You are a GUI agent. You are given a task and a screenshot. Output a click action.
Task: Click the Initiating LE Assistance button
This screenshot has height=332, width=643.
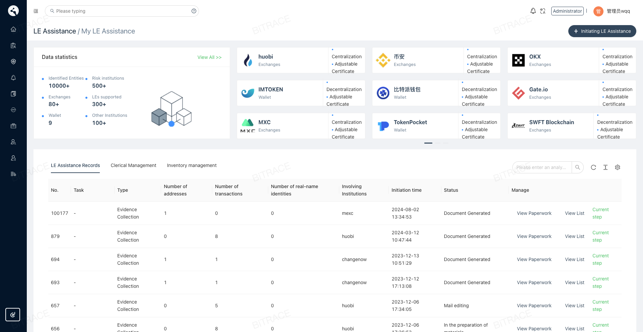tap(602, 31)
